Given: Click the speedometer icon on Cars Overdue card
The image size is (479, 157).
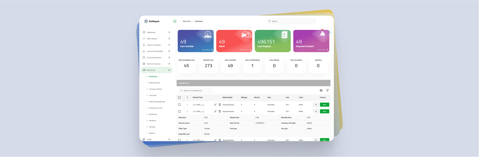Looking at the screenshot, I should [207, 35].
